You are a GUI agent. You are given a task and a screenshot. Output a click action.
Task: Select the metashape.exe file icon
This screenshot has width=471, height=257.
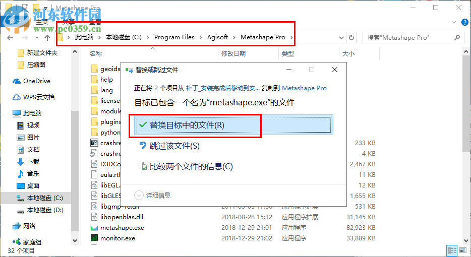(94, 228)
